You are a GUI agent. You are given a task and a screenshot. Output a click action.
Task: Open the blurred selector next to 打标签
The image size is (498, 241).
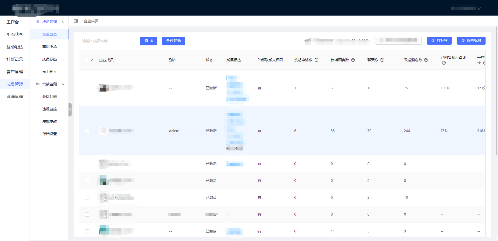click(x=398, y=40)
